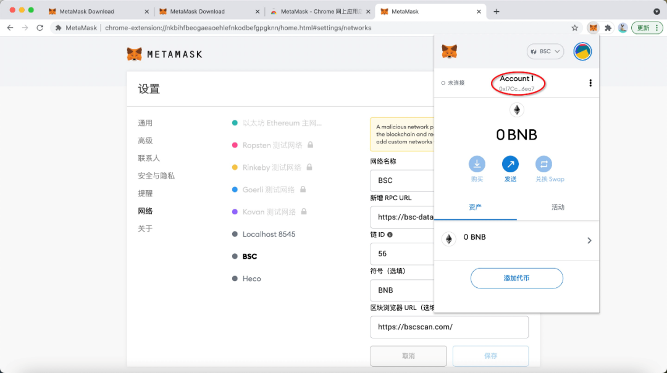Go forward in browser history
Image resolution: width=667 pixels, height=373 pixels.
(x=25, y=28)
